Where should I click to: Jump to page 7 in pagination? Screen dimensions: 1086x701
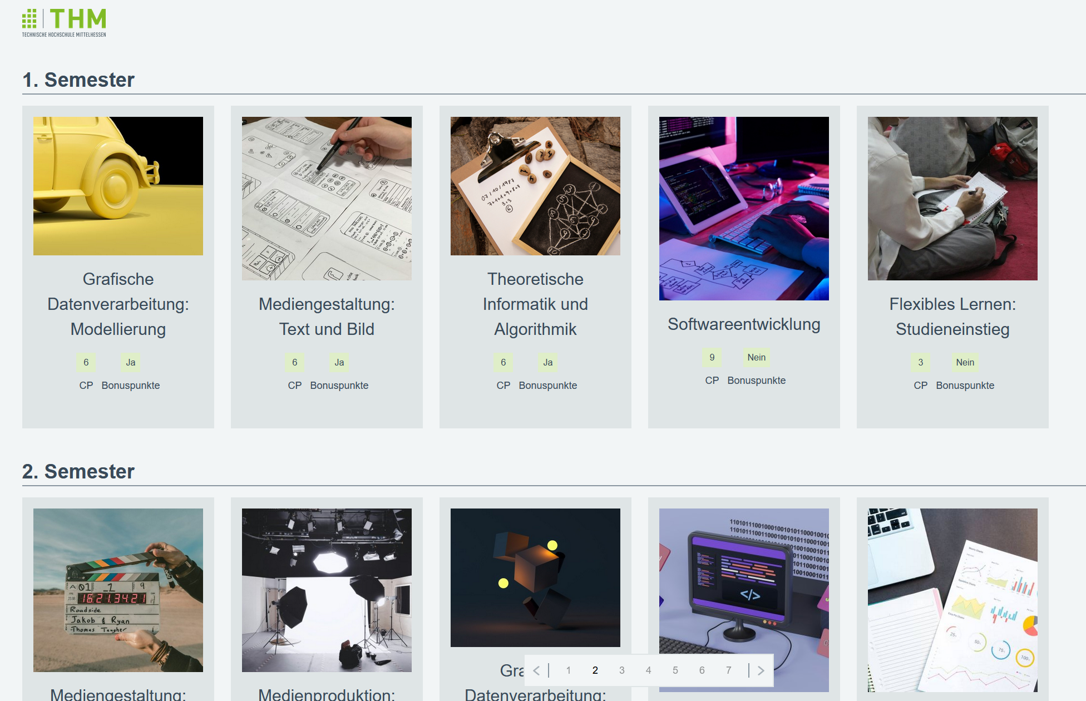[729, 670]
